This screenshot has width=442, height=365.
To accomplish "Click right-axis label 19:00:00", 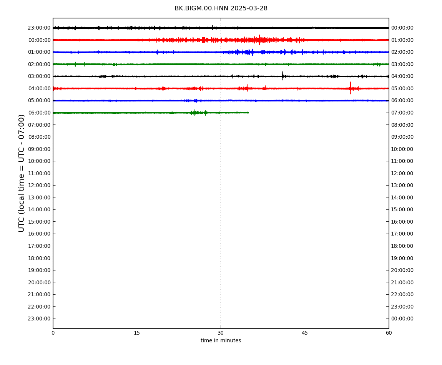I will click(402, 258).
